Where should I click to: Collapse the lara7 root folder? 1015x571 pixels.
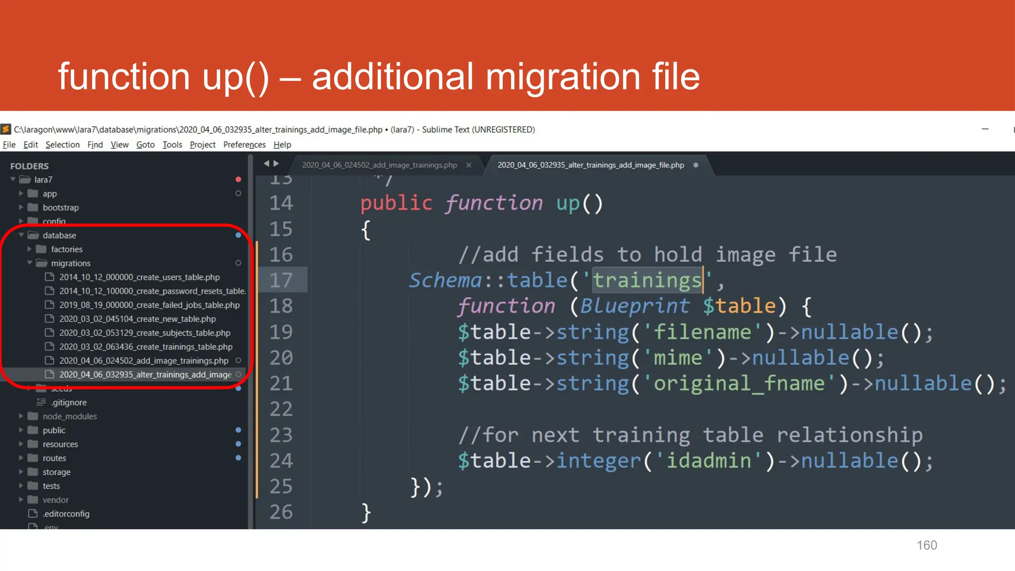click(13, 179)
